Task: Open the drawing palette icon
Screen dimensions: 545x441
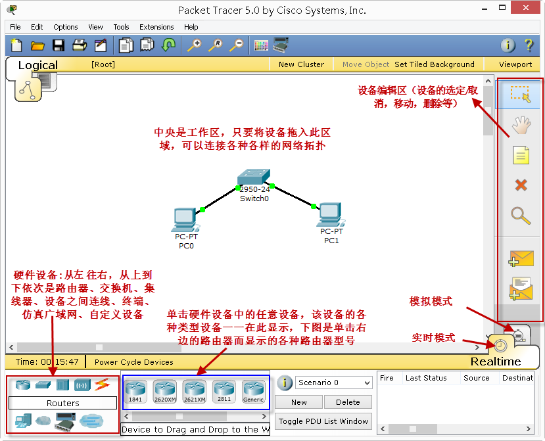Action: point(261,45)
